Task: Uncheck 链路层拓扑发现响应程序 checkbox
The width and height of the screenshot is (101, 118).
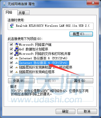Action: coord(11,72)
